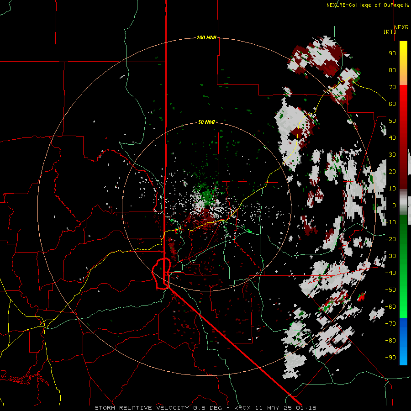411x411 pixels.
Task: Click the 40 value on velocity scale
Action: coord(392,137)
